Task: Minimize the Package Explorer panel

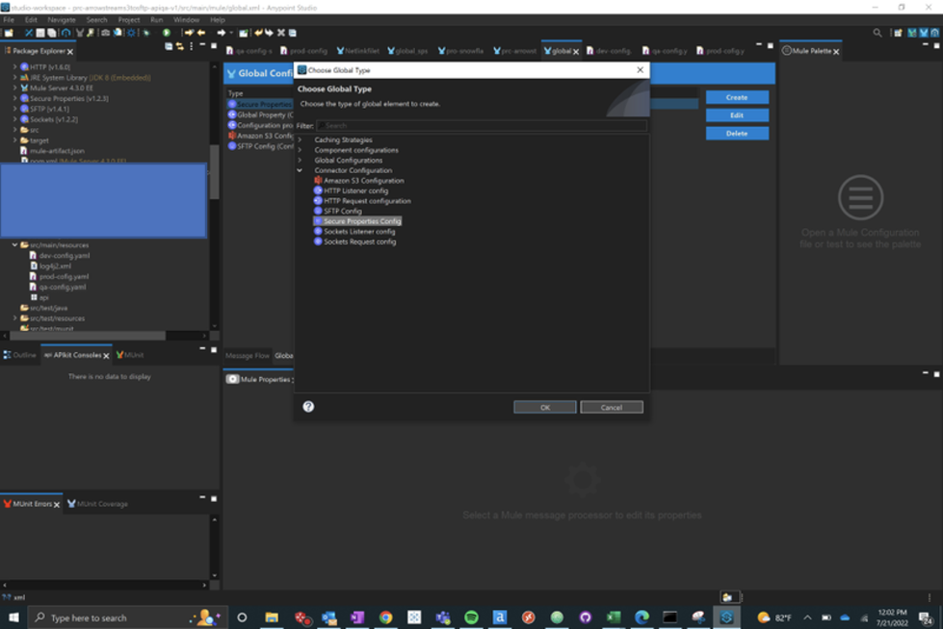Action: click(202, 45)
